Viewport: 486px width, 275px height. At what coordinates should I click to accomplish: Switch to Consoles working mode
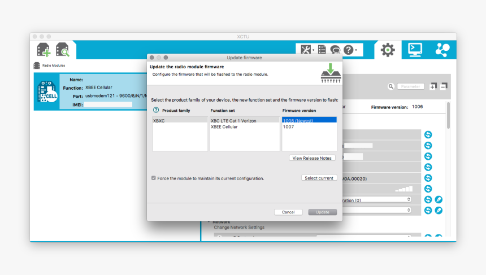click(x=415, y=50)
